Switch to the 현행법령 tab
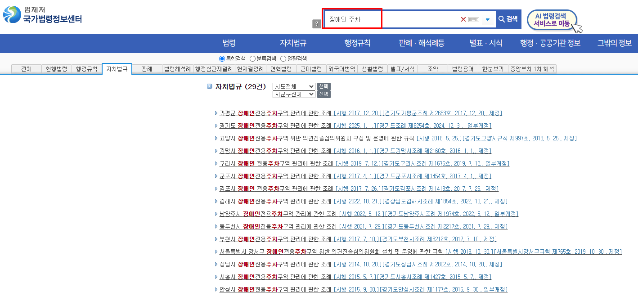The image size is (638, 301). click(56, 68)
